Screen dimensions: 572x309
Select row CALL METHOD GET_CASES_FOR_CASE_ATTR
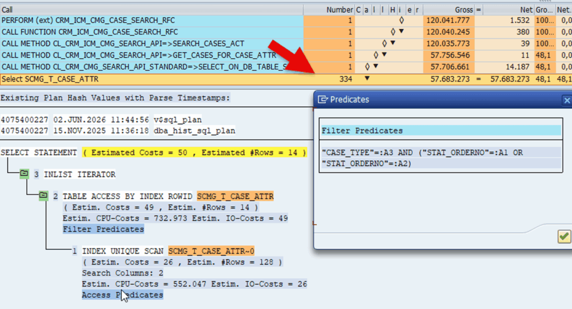pyautogui.click(x=151, y=55)
